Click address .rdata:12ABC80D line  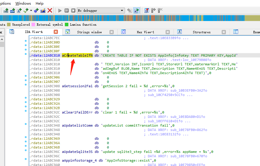coord(45,42)
